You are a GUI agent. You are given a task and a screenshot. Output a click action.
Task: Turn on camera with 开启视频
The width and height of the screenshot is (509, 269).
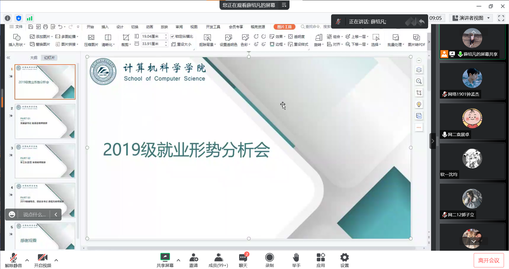(42, 257)
